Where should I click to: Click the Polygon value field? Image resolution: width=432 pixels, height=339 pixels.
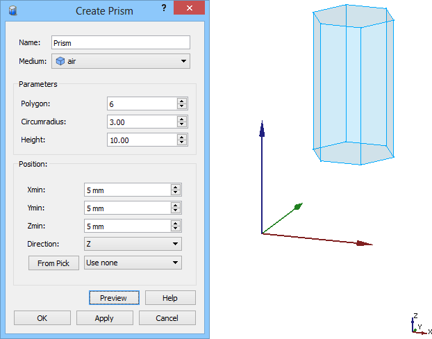(142, 104)
